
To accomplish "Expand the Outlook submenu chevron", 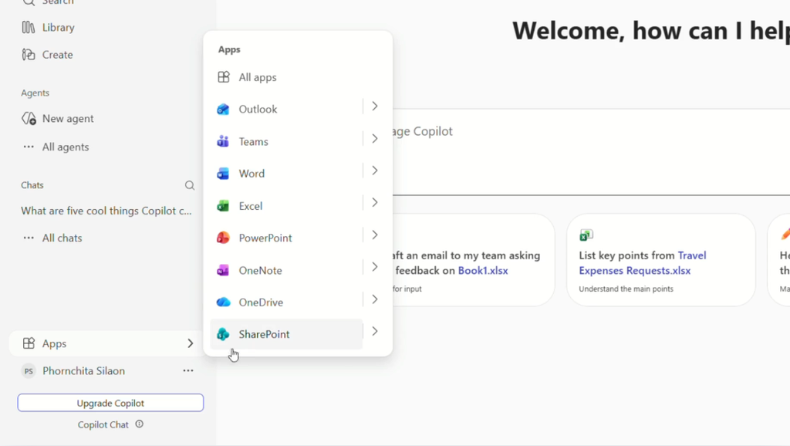I will [x=375, y=106].
